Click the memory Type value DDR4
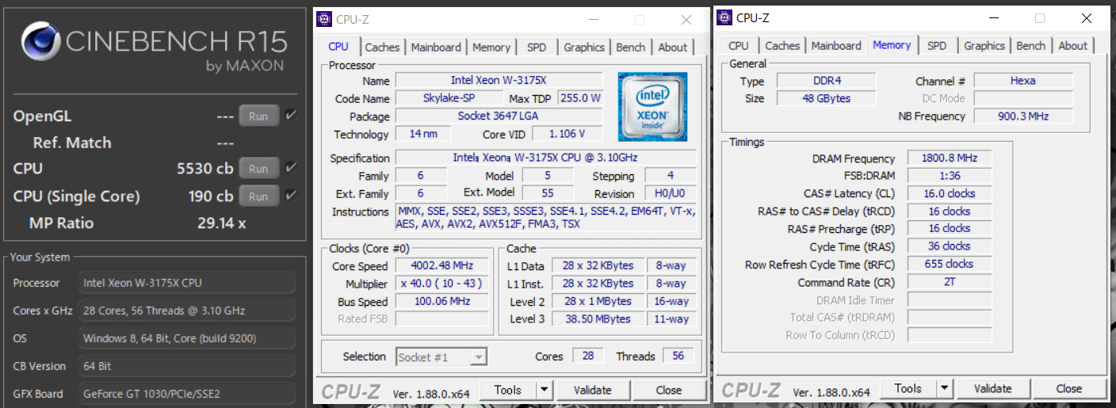This screenshot has width=1116, height=408. 825,81
